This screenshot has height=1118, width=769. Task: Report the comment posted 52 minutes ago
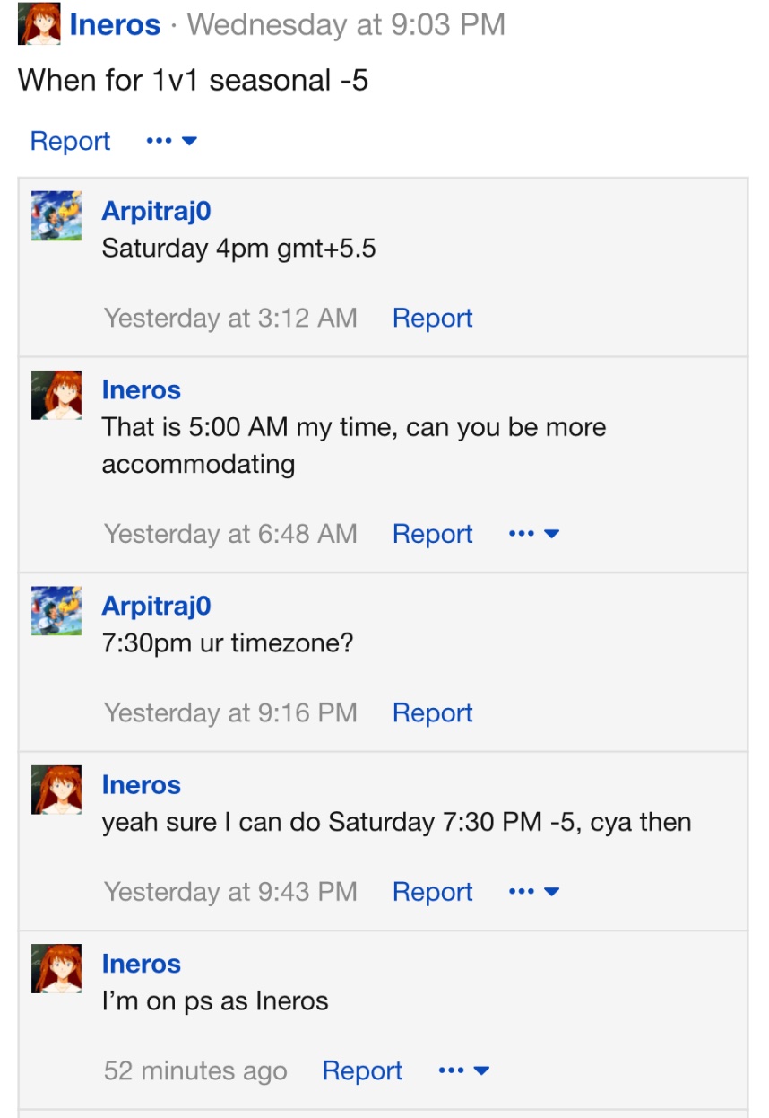(362, 1070)
